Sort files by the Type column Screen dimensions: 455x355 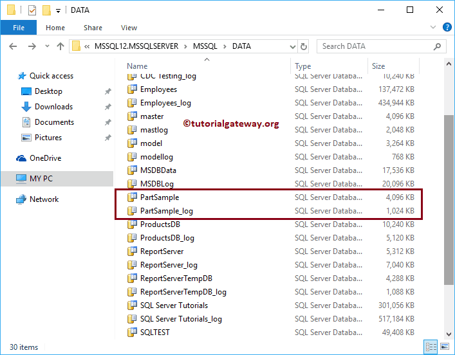(302, 66)
